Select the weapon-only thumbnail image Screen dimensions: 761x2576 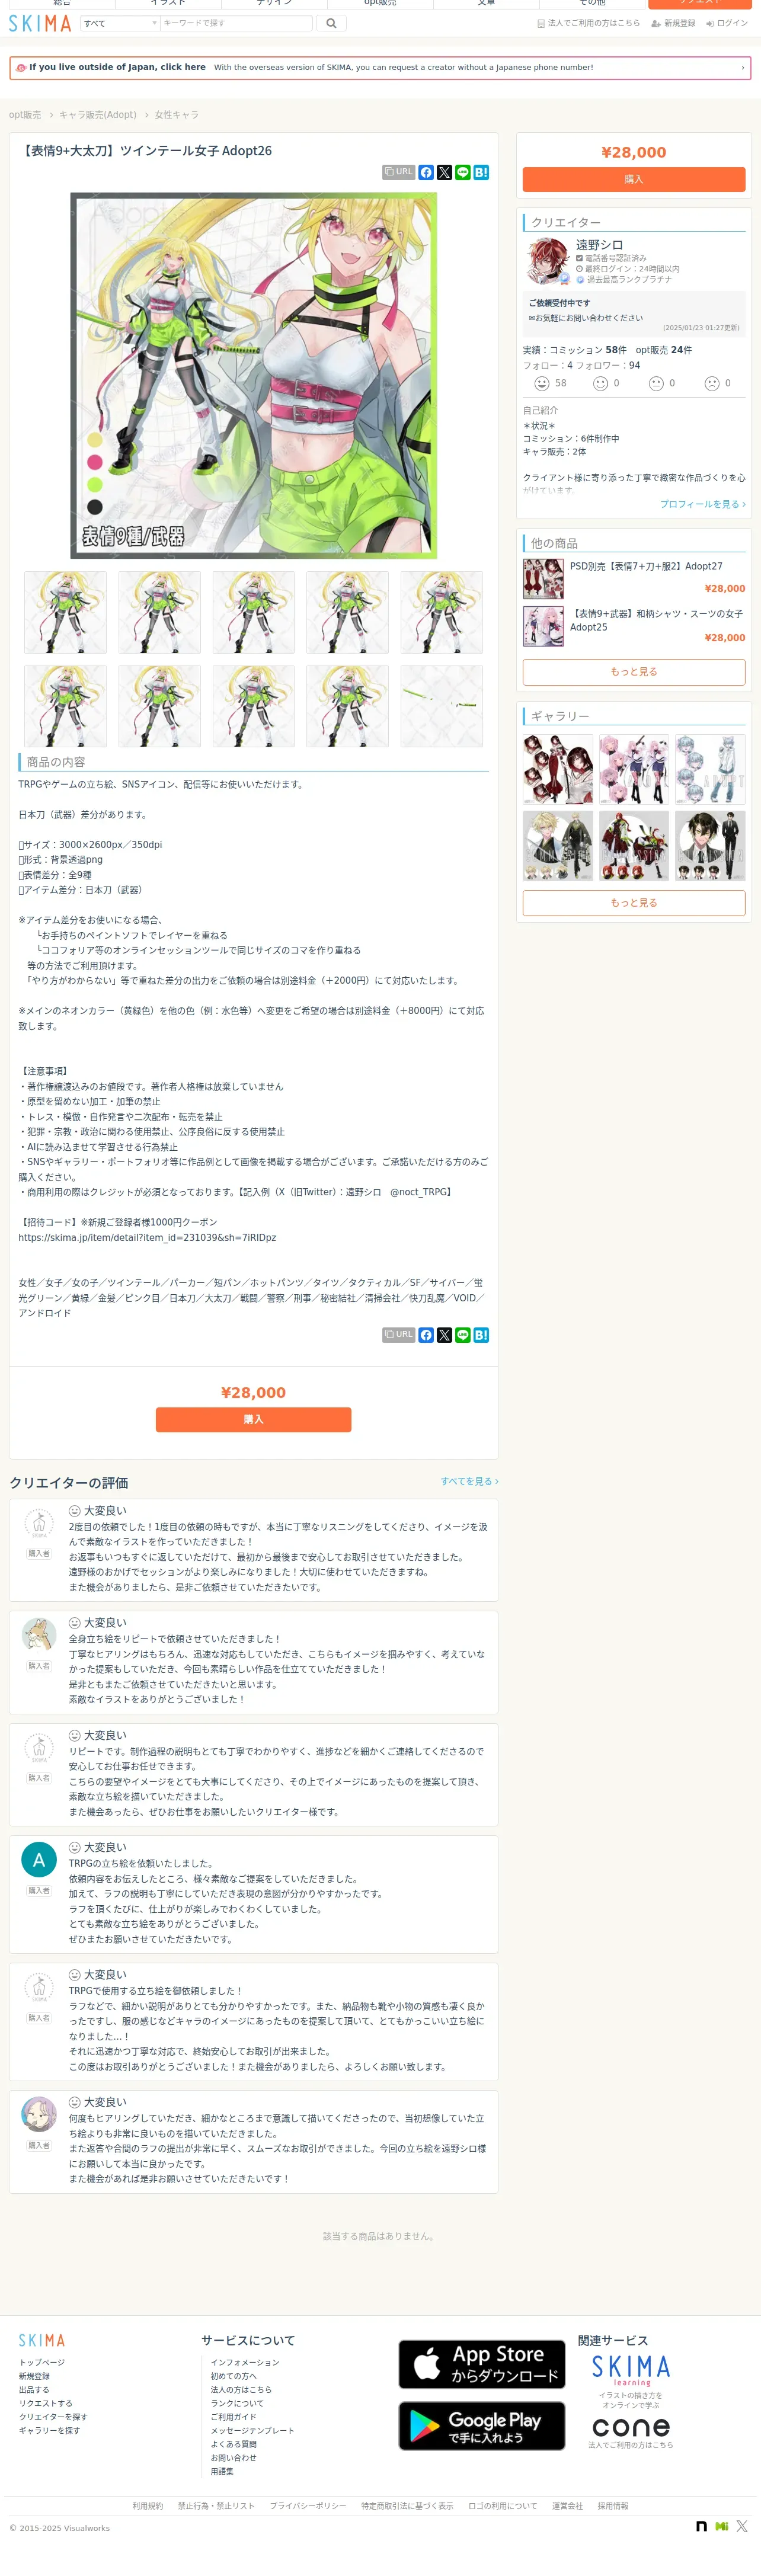(x=441, y=706)
